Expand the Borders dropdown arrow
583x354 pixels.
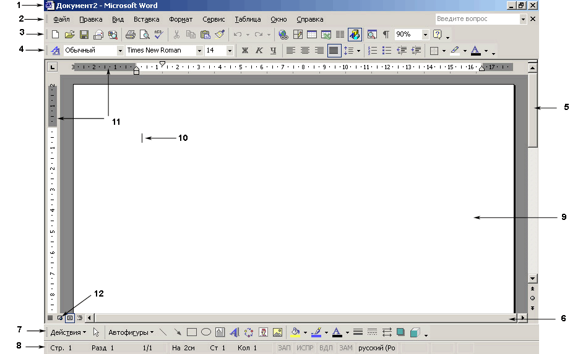click(444, 51)
